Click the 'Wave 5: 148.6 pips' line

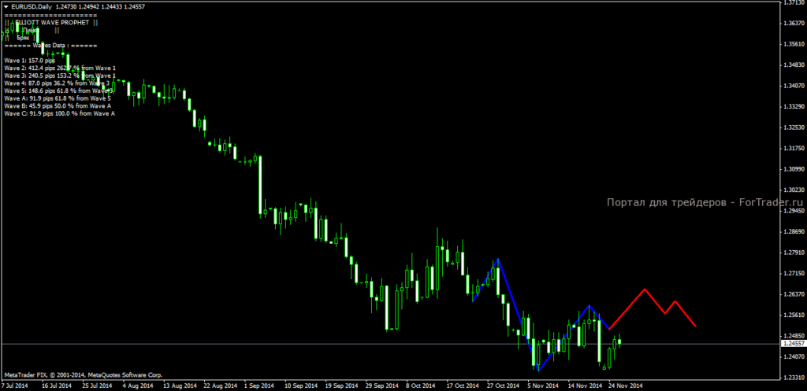pos(58,90)
